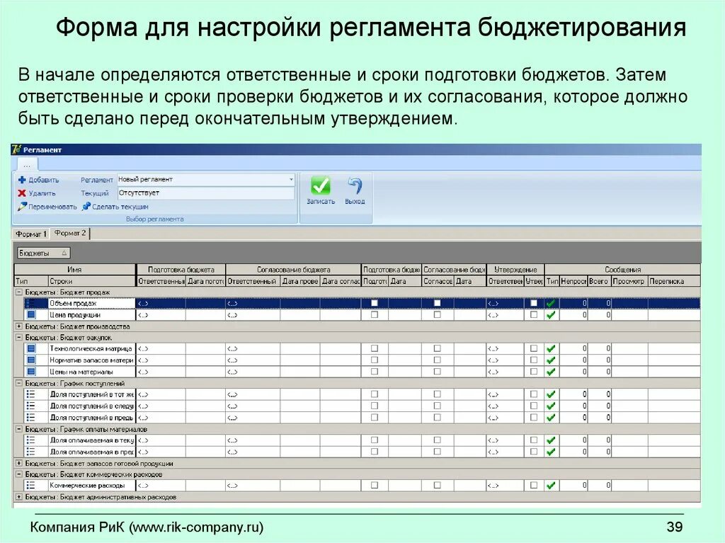The width and height of the screenshot is (725, 543).
Task: Click the Регламент window title icon
Action: tap(17, 149)
